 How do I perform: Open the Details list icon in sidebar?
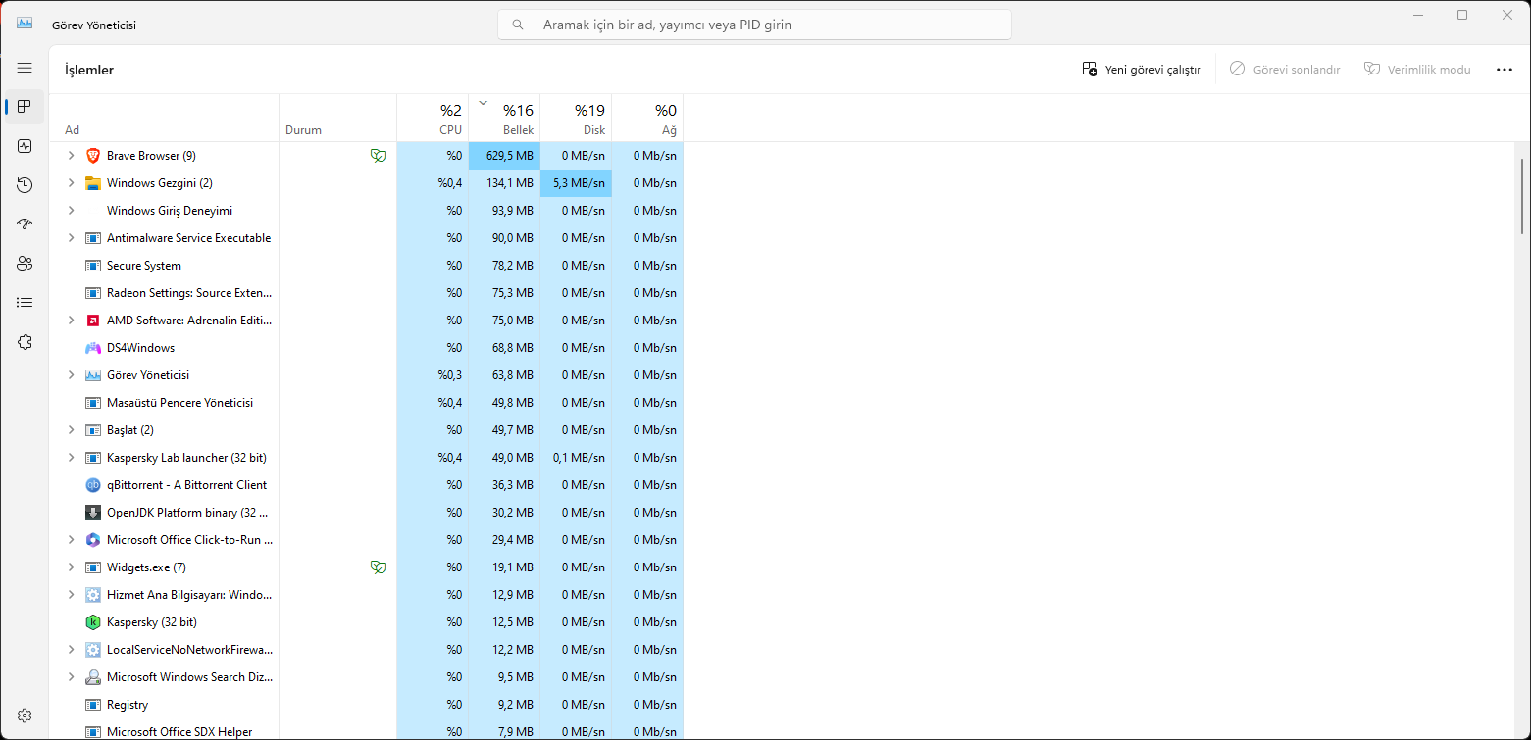click(25, 302)
